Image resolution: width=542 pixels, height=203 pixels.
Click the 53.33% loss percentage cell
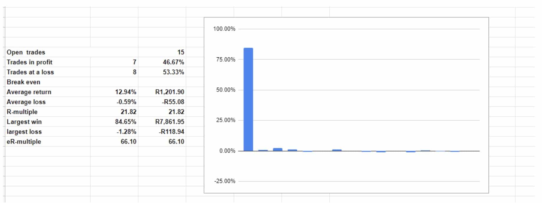coord(162,72)
